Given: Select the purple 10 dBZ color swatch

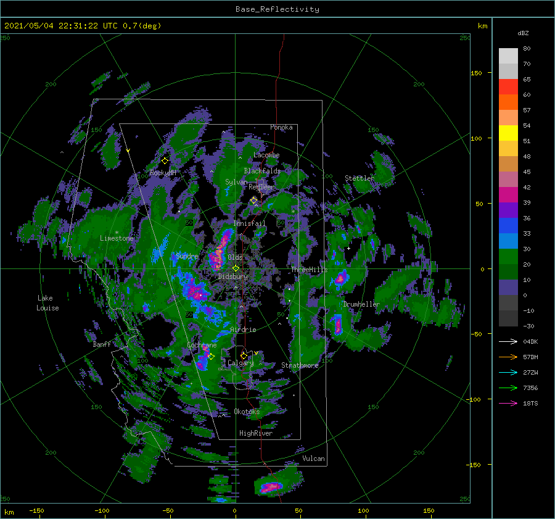Looking at the screenshot, I should (x=508, y=287).
